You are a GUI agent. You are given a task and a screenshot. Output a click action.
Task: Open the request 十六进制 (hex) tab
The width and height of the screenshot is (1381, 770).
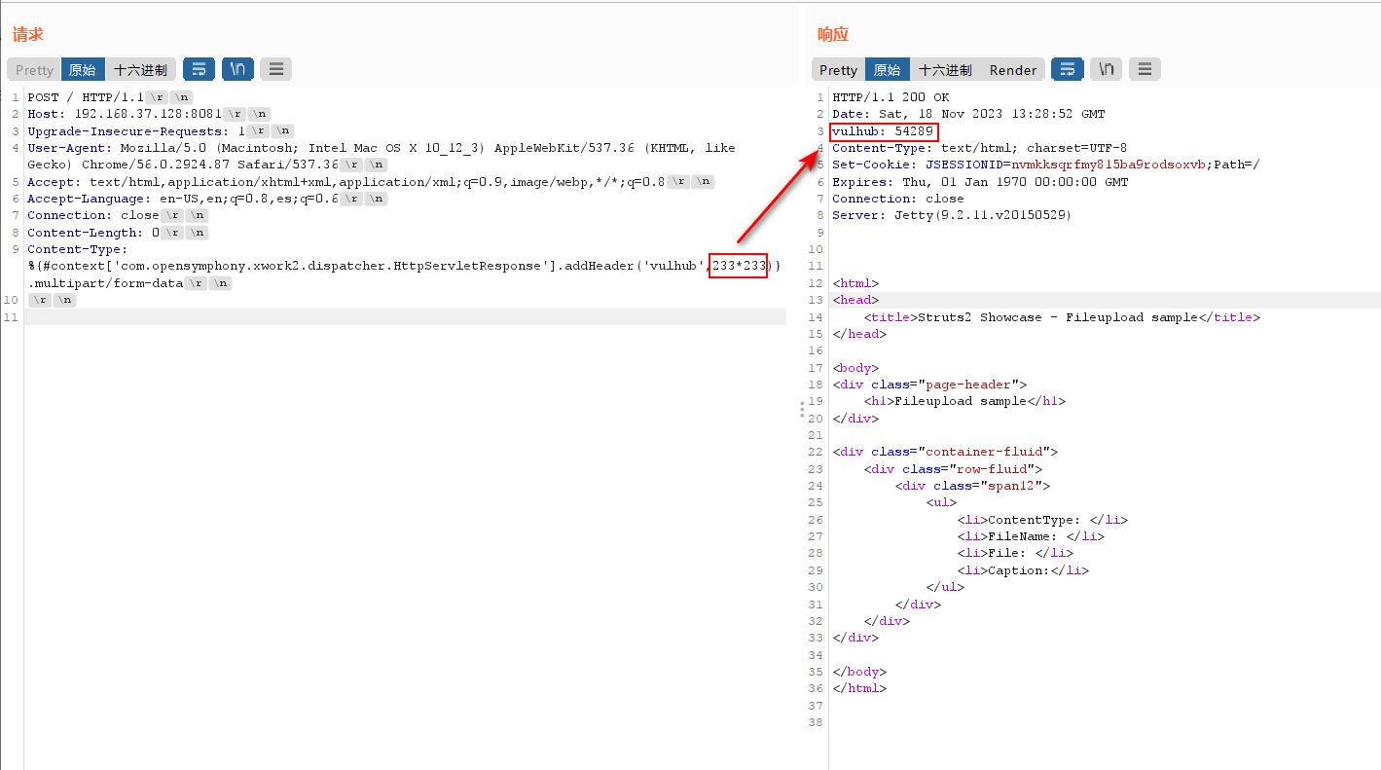(140, 70)
